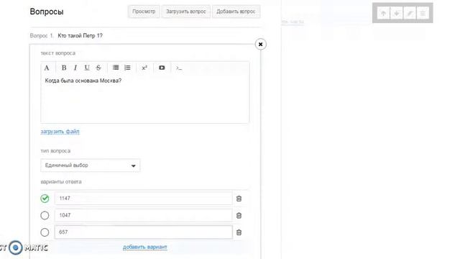
Task: Move question up with the arrow icon
Action: (383, 13)
